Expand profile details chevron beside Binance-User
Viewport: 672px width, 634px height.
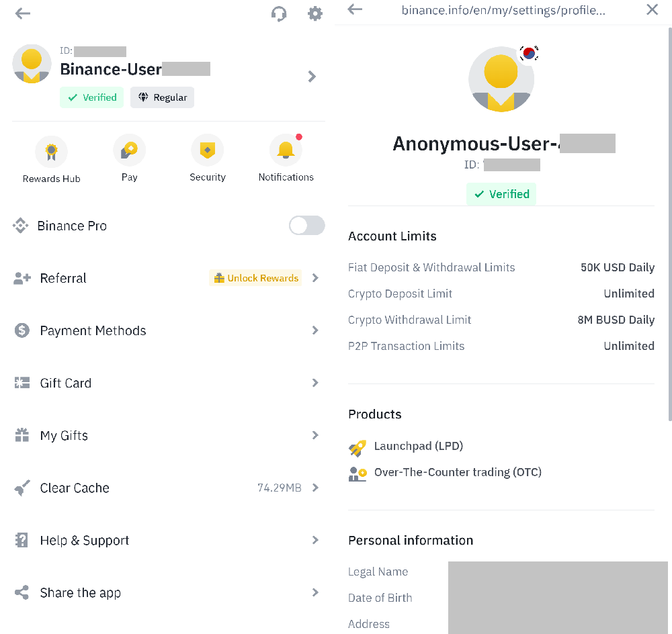click(x=312, y=77)
